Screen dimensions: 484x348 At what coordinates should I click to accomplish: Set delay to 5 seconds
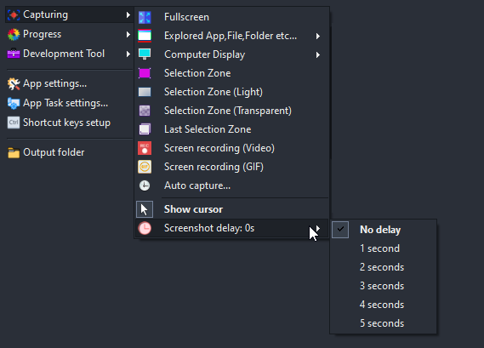point(383,323)
